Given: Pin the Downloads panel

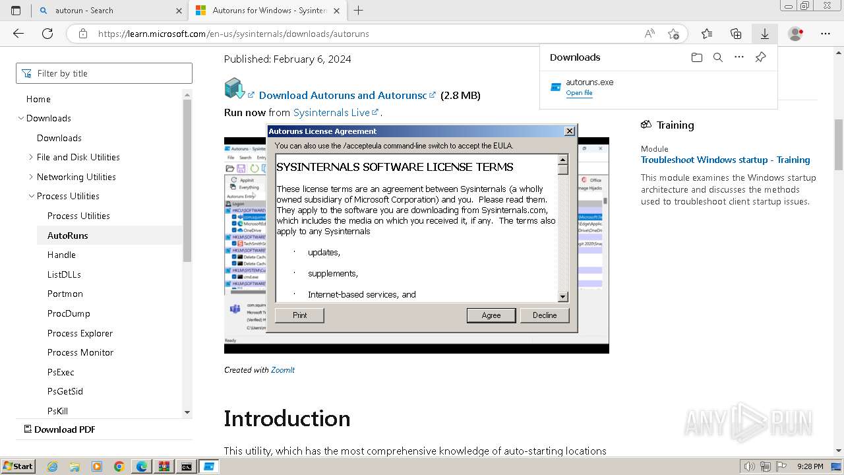Looking at the screenshot, I should [760, 57].
